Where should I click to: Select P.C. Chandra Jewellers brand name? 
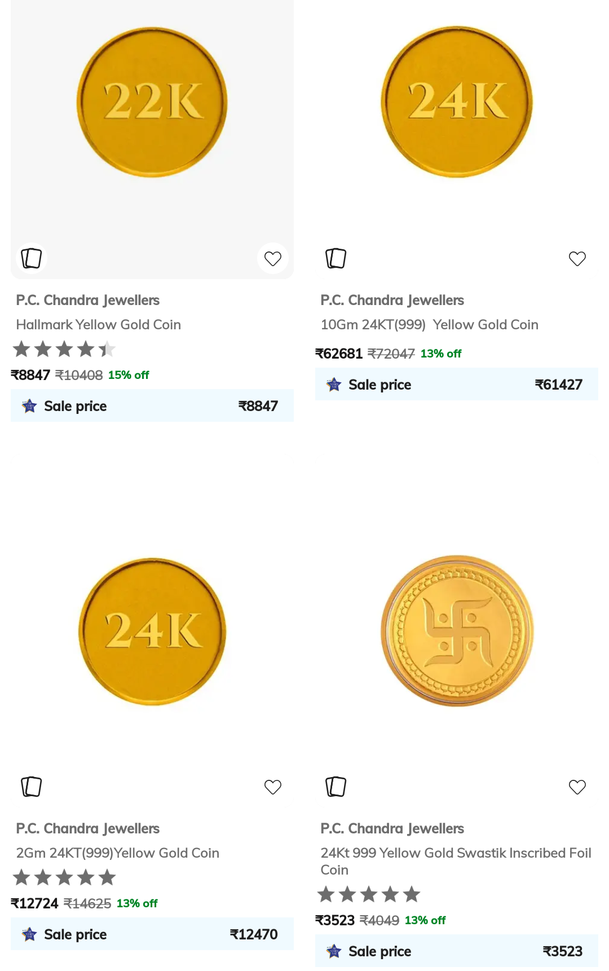87,300
